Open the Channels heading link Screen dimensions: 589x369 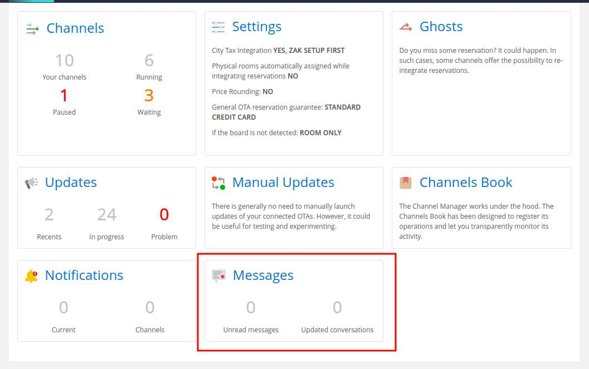click(75, 28)
